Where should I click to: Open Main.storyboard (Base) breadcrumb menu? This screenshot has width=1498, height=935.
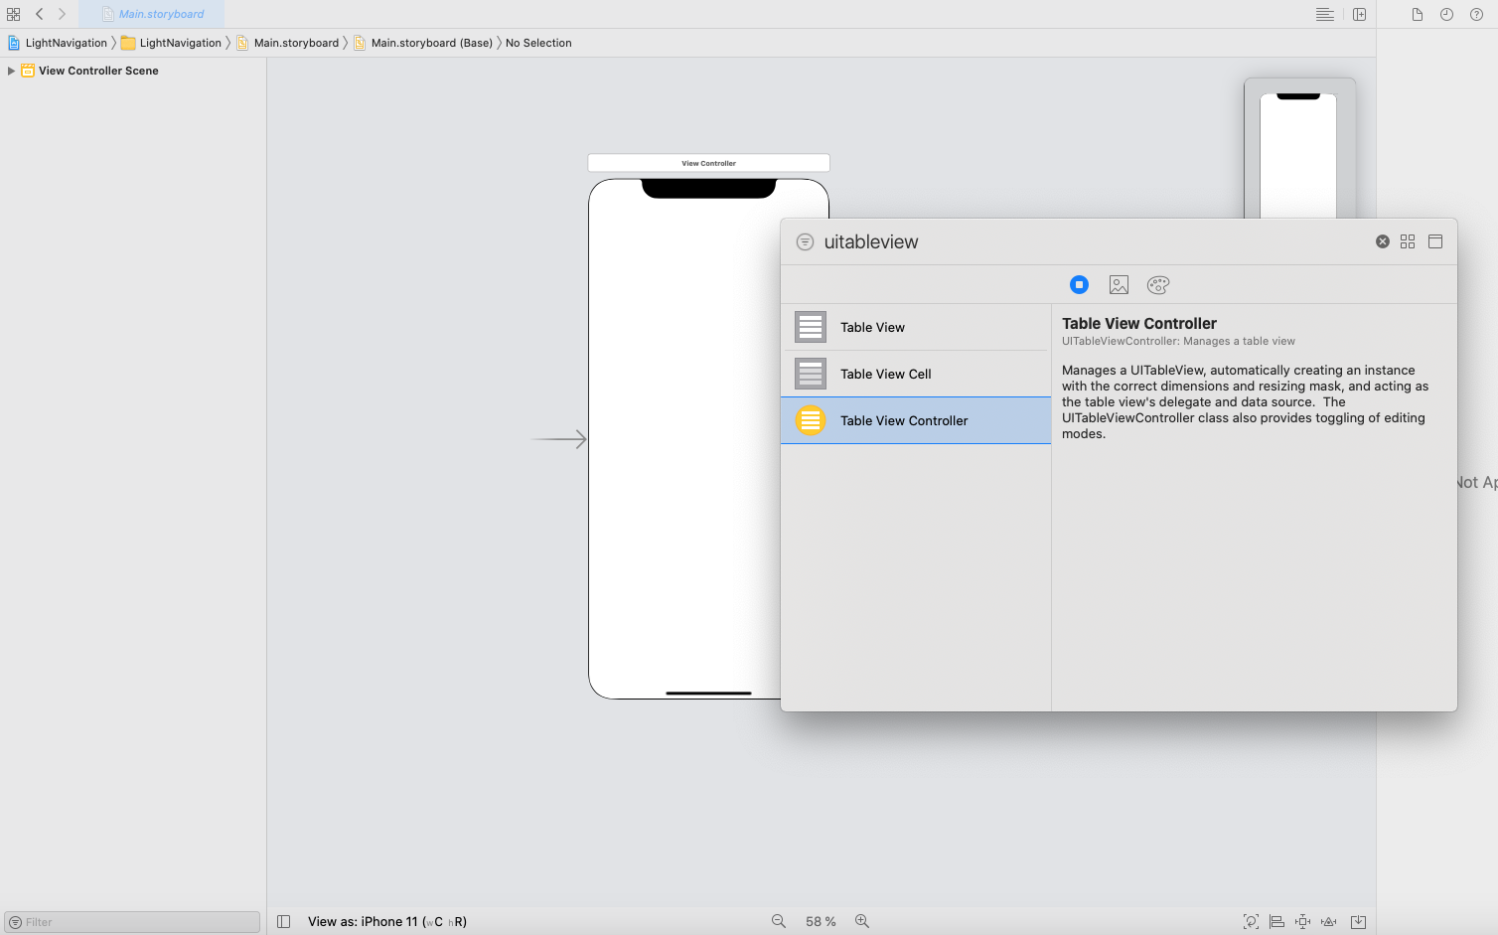431,43
